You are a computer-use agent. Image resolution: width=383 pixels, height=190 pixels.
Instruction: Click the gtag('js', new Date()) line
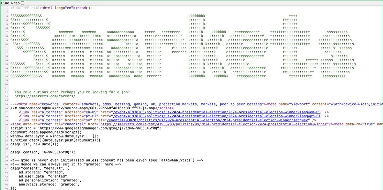(35, 144)
